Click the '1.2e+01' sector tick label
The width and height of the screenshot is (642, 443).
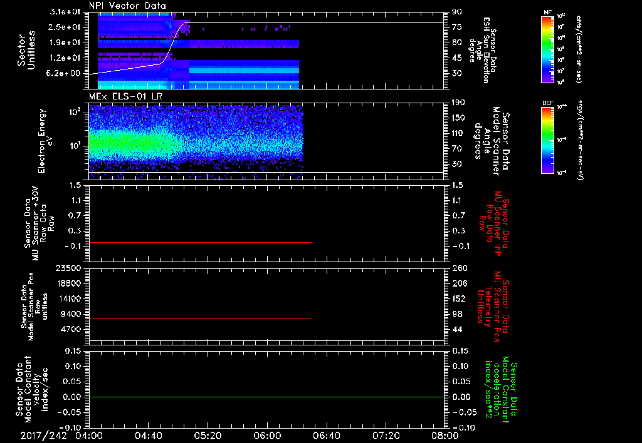(x=65, y=58)
